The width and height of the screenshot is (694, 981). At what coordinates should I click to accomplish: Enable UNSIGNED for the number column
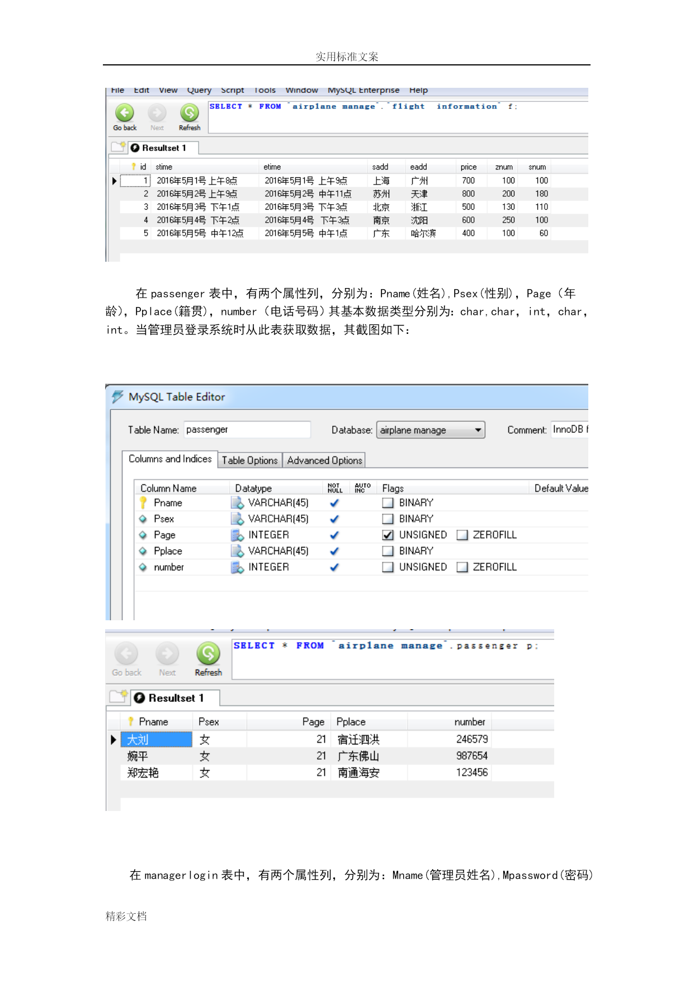click(x=388, y=567)
